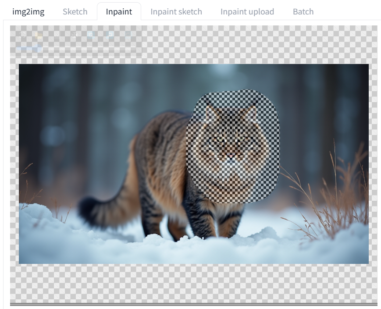Screen dimensions: 381x309
Task: Open the Inpaint upload tab
Action: click(x=247, y=12)
